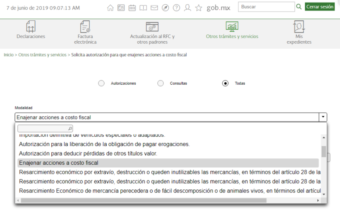Select the Todas radio button
The height and width of the screenshot is (216, 340).
coord(225,83)
